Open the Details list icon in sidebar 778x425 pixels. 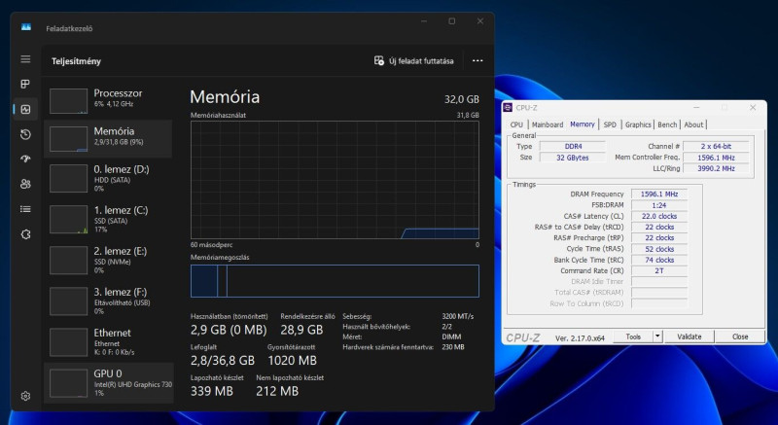(25, 209)
